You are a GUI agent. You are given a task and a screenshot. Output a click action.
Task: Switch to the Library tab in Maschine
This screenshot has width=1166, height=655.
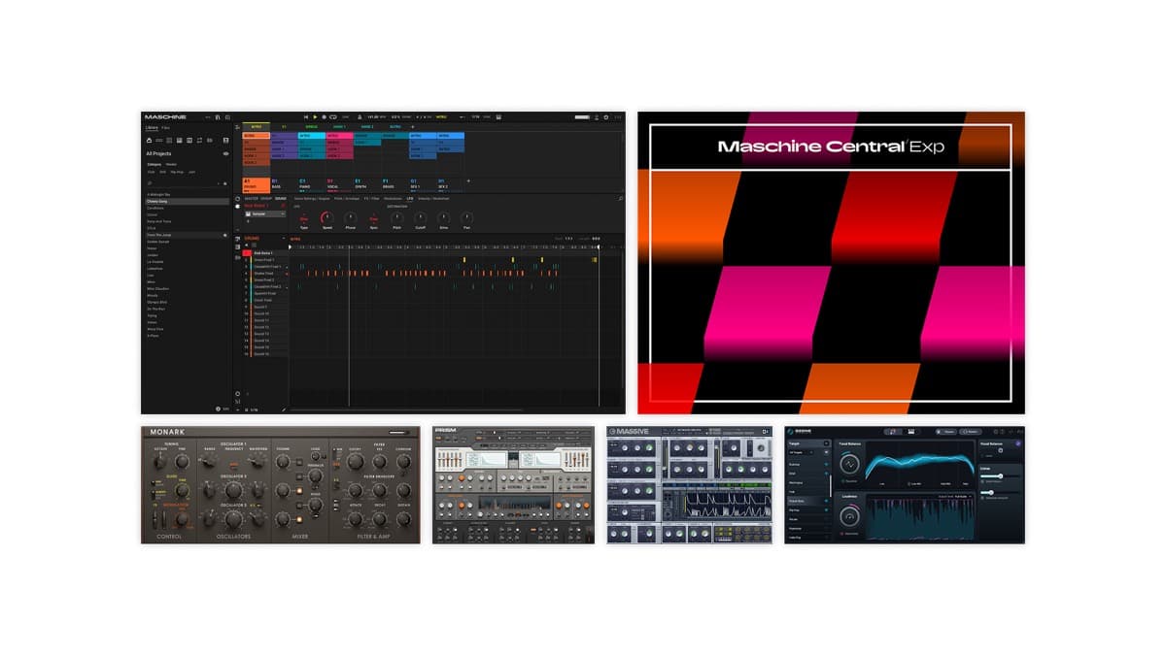click(x=152, y=128)
